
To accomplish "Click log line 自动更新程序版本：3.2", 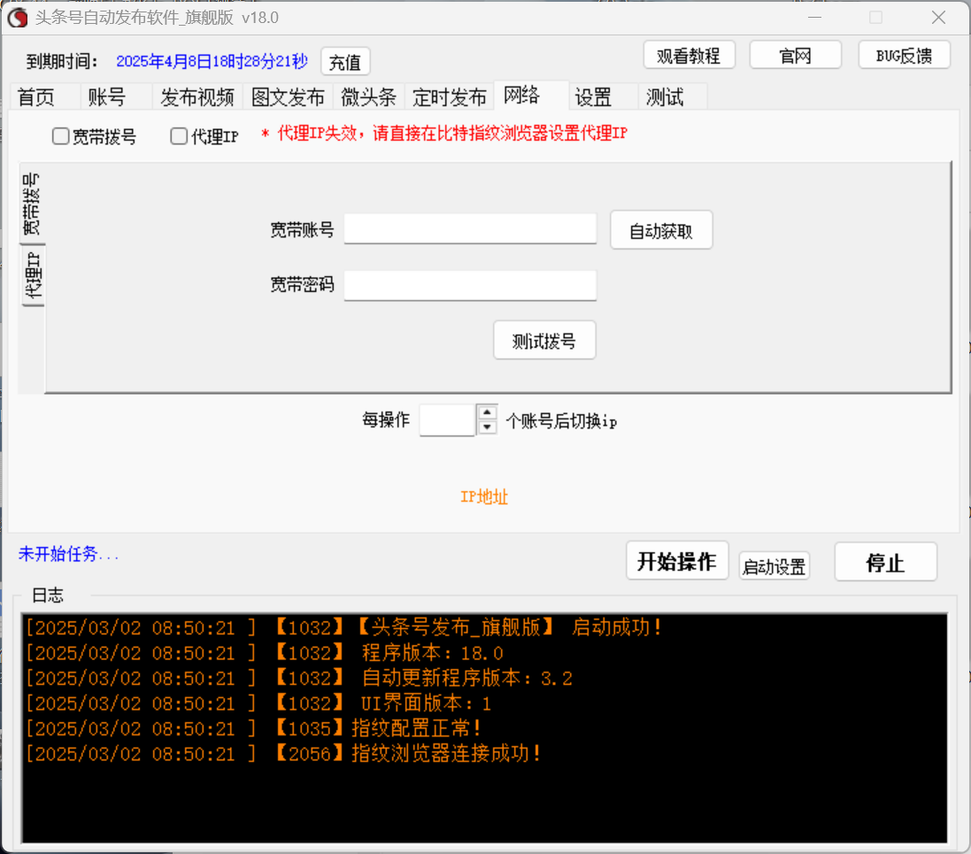I will (299, 678).
